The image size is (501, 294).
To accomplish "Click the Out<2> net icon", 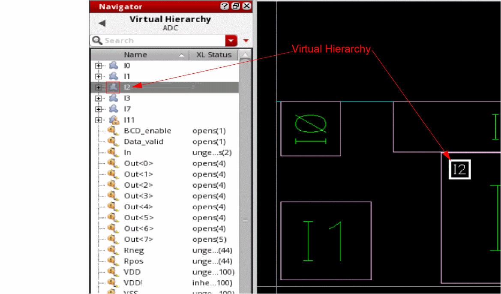I will pos(112,185).
